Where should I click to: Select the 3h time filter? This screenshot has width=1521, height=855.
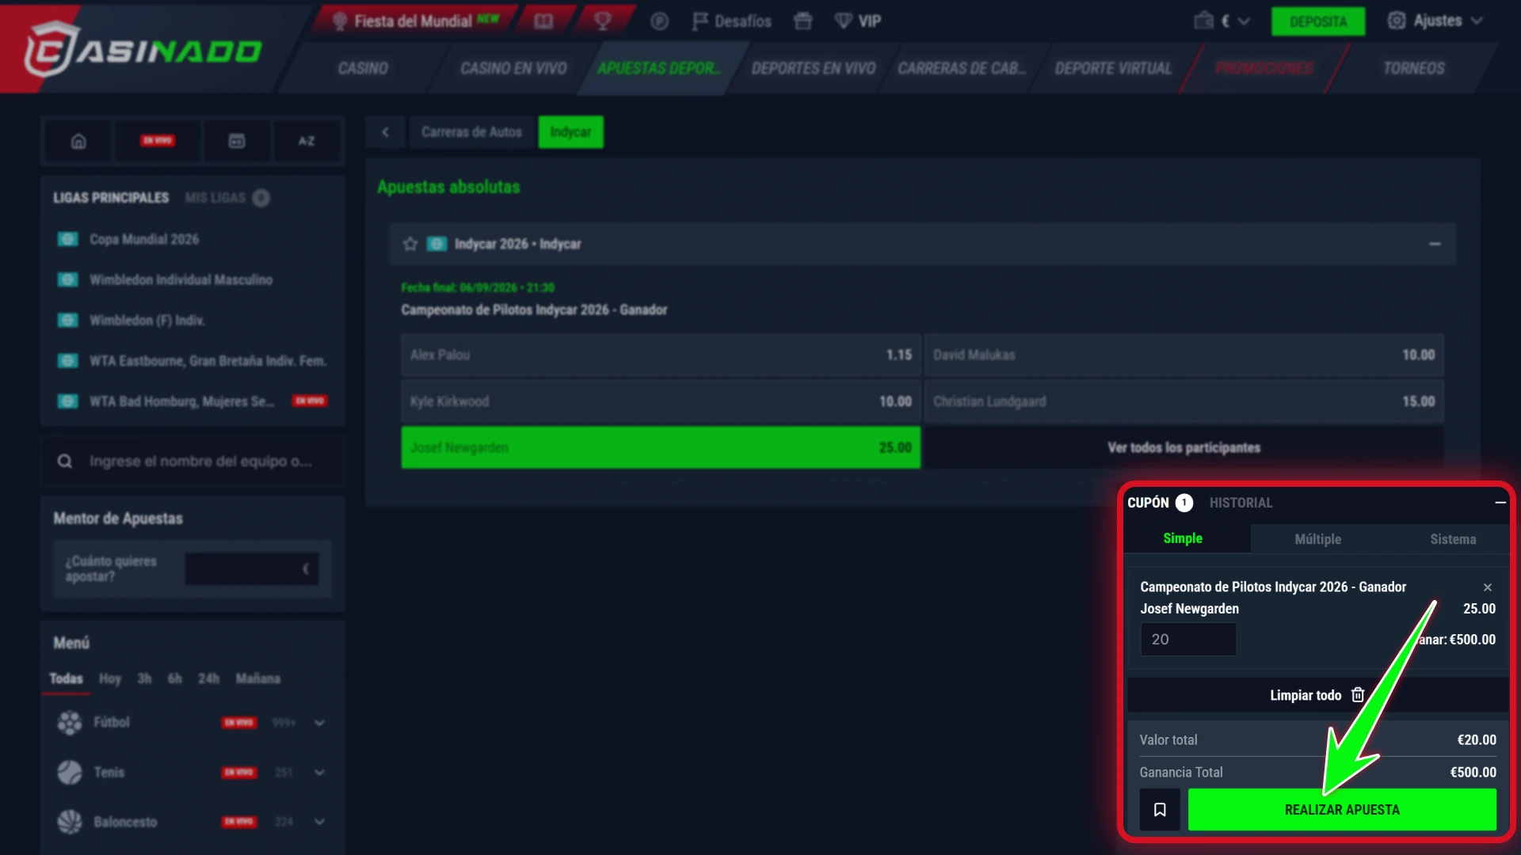144,678
